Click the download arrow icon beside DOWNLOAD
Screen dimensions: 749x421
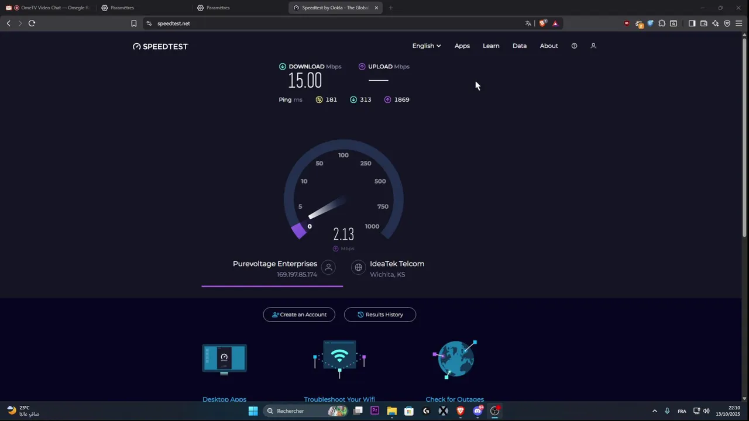pyautogui.click(x=283, y=67)
